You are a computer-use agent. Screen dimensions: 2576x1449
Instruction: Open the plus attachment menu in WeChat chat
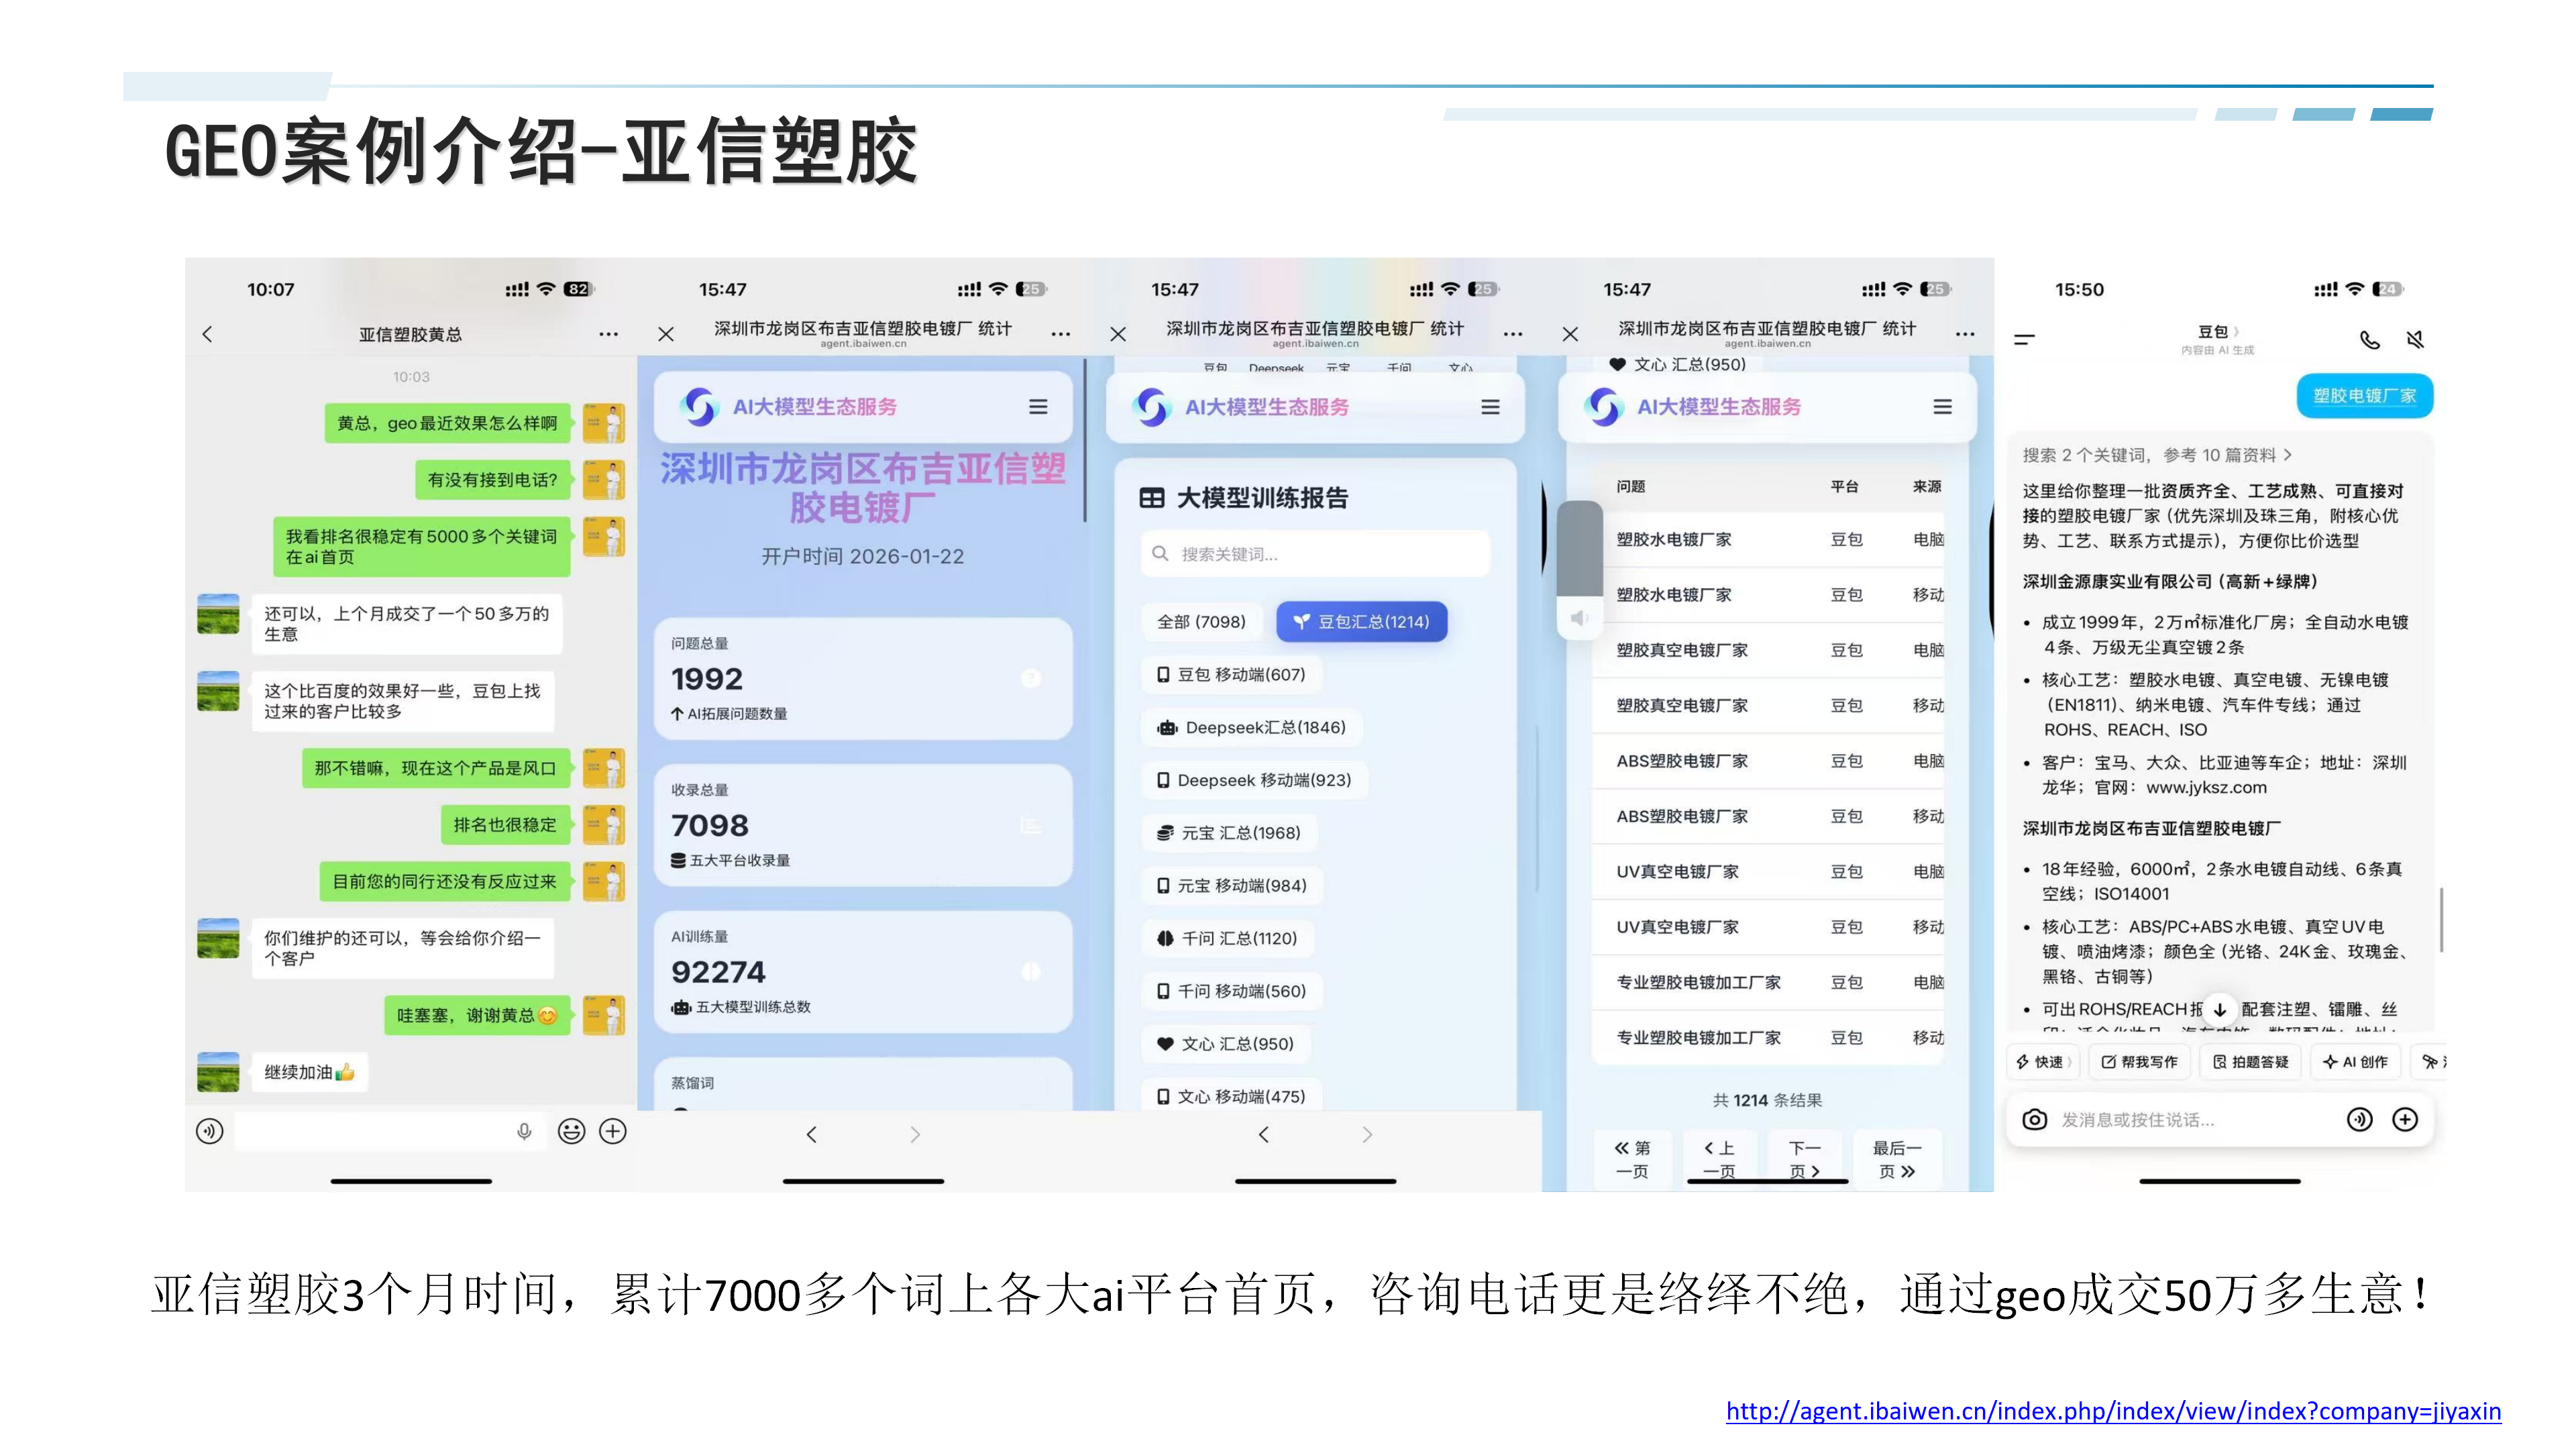pyautogui.click(x=614, y=1131)
